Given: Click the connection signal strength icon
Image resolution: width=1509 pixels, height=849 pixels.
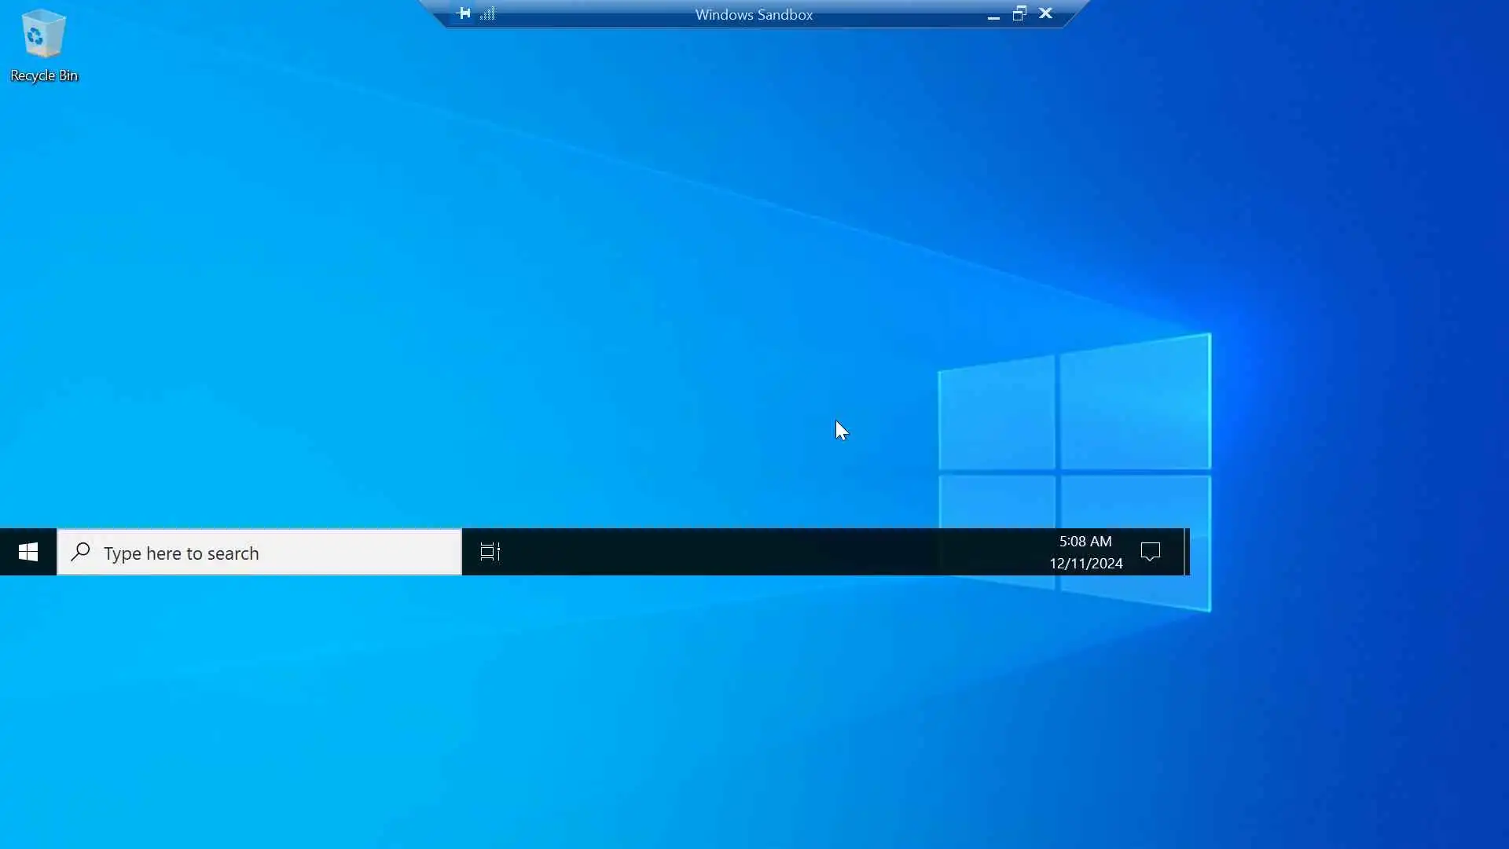Looking at the screenshot, I should coord(487,13).
